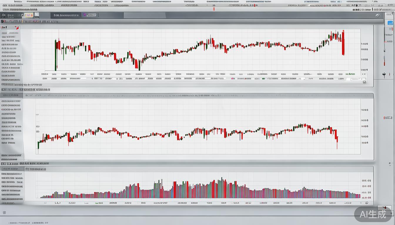The height and width of the screenshot is (225, 395).
Task: Click the red icon at second toolbar's left
Action: pyautogui.click(x=3, y=21)
